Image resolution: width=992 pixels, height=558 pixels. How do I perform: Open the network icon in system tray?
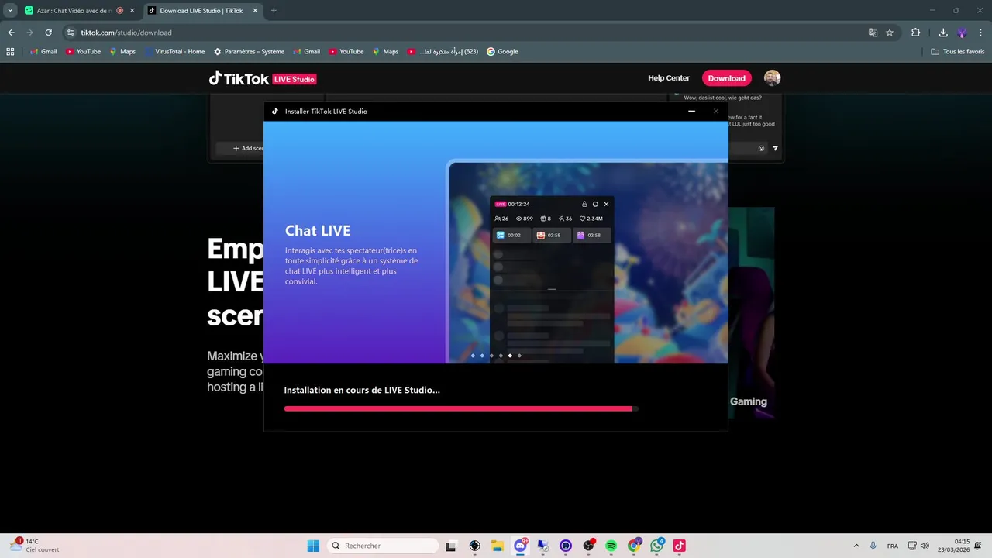coord(912,546)
